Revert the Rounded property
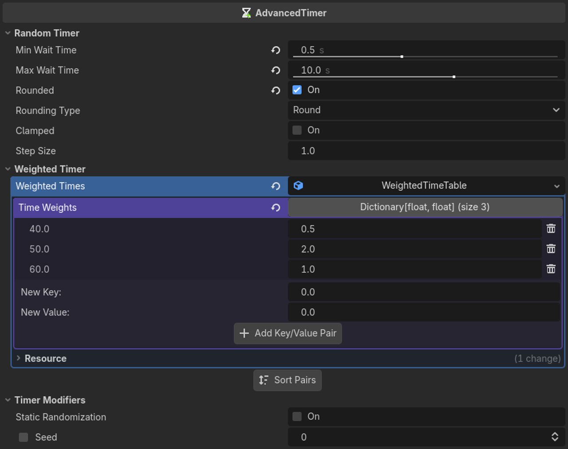 point(276,90)
